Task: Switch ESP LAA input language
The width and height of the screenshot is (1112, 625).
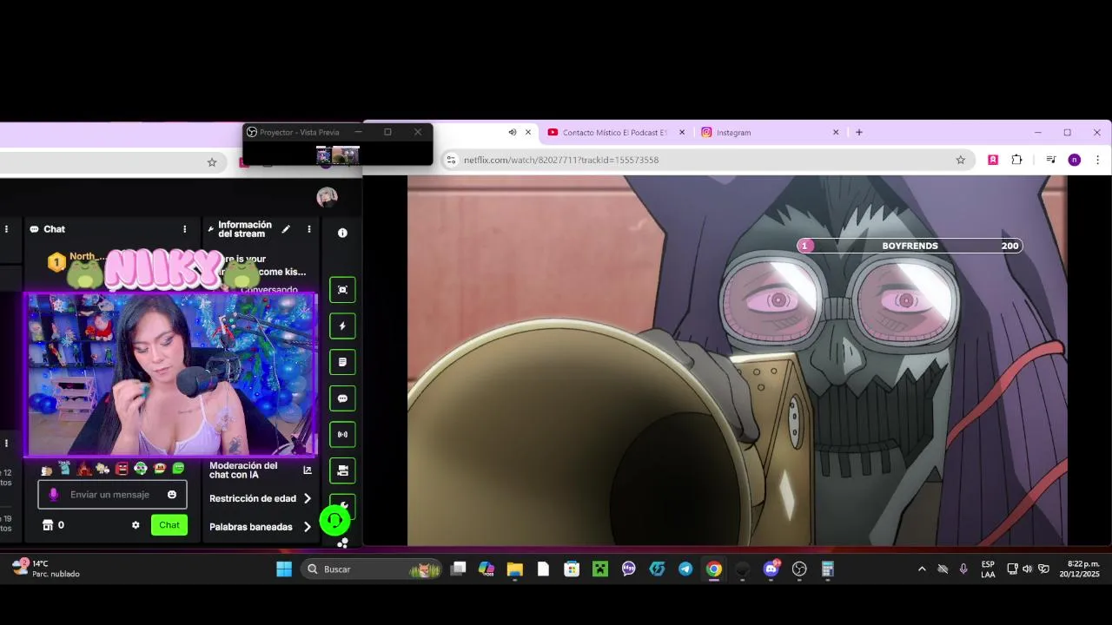Action: (988, 569)
